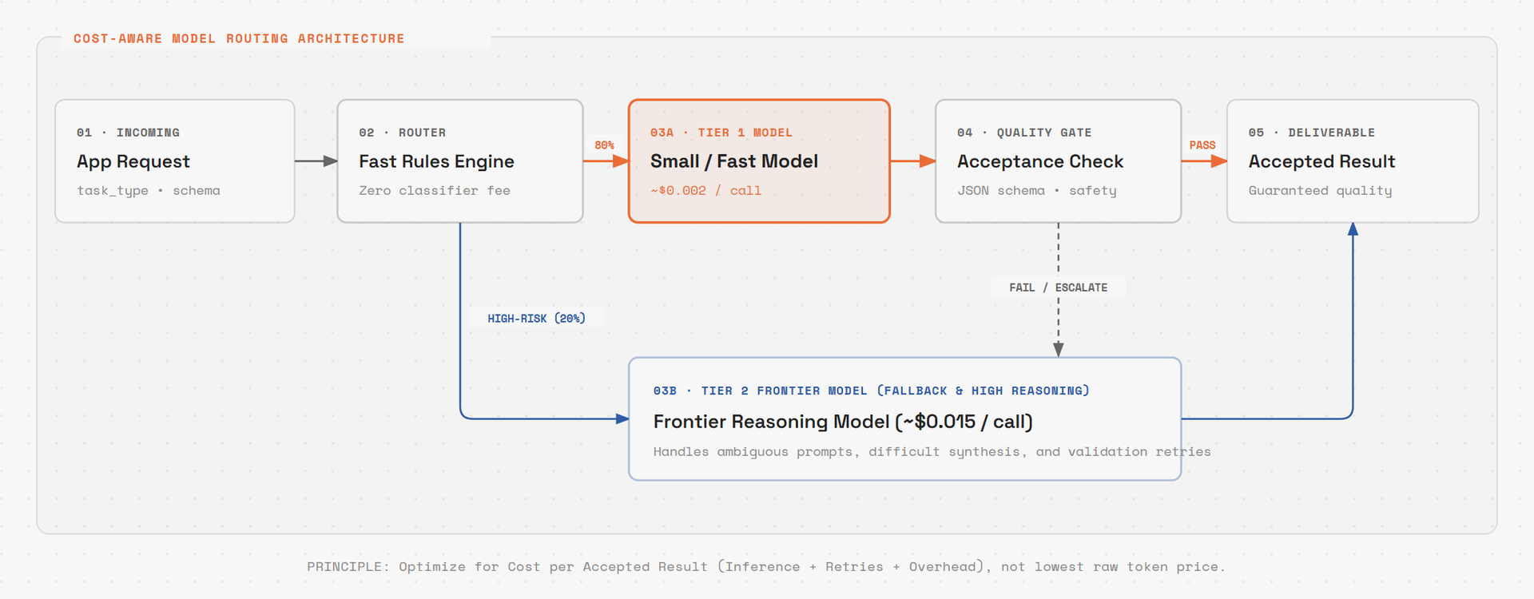The height and width of the screenshot is (599, 1534).
Task: Click the "04 · QUALITY GATE" step label
Action: (x=1024, y=133)
